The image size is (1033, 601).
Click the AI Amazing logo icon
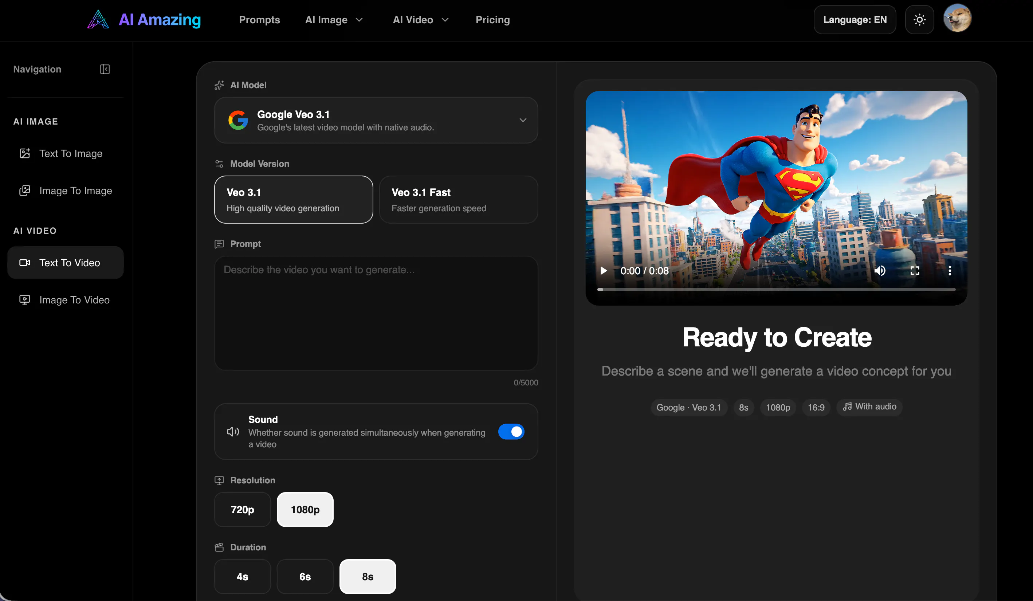(x=98, y=20)
